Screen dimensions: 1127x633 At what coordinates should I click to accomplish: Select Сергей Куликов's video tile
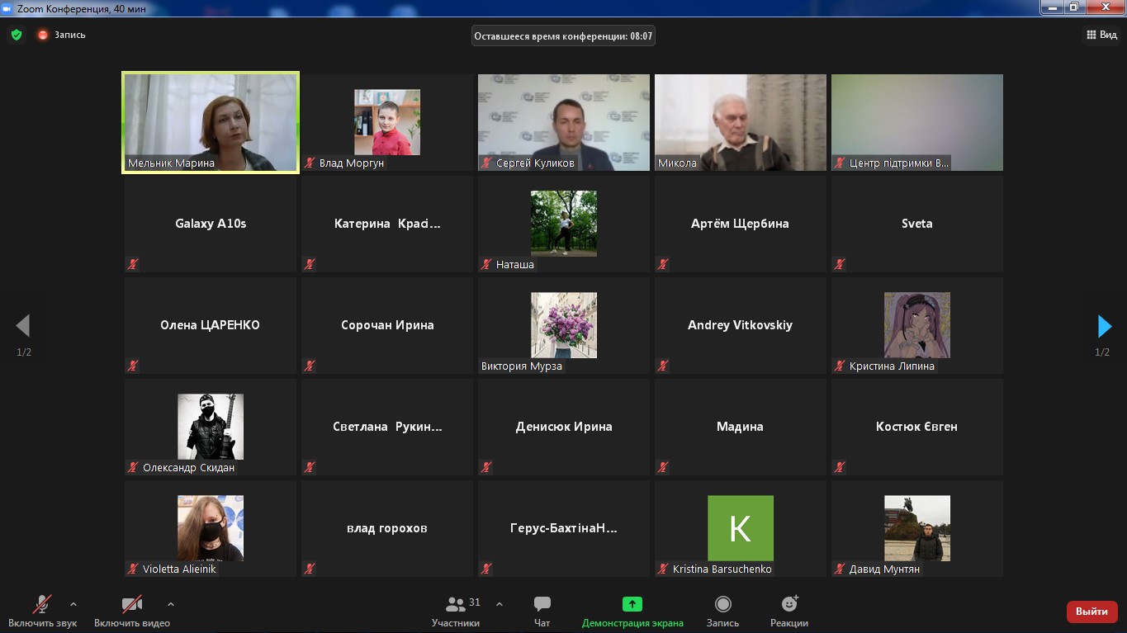(563, 122)
